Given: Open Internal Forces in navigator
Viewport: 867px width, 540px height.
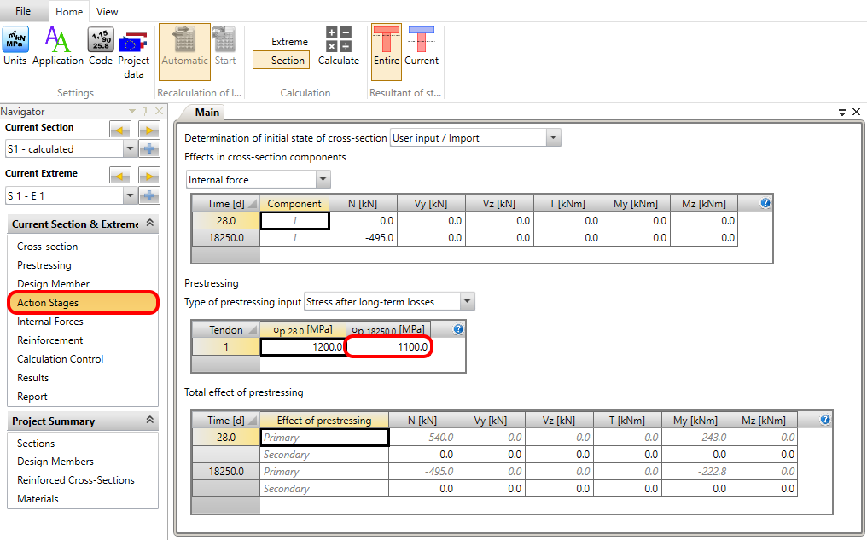Looking at the screenshot, I should pos(50,322).
